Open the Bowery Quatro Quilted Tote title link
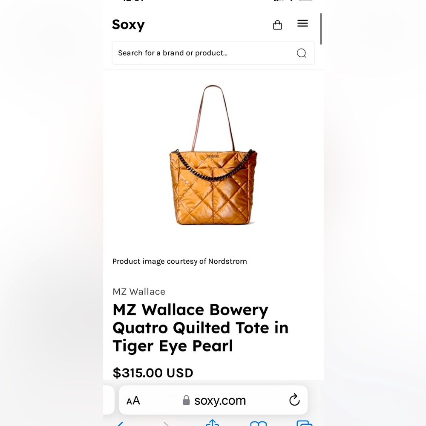The image size is (426, 426). (x=200, y=328)
